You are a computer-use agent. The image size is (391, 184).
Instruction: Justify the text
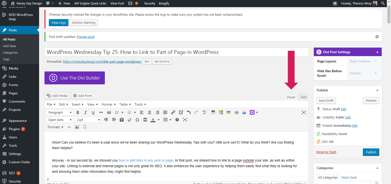pos(165,112)
